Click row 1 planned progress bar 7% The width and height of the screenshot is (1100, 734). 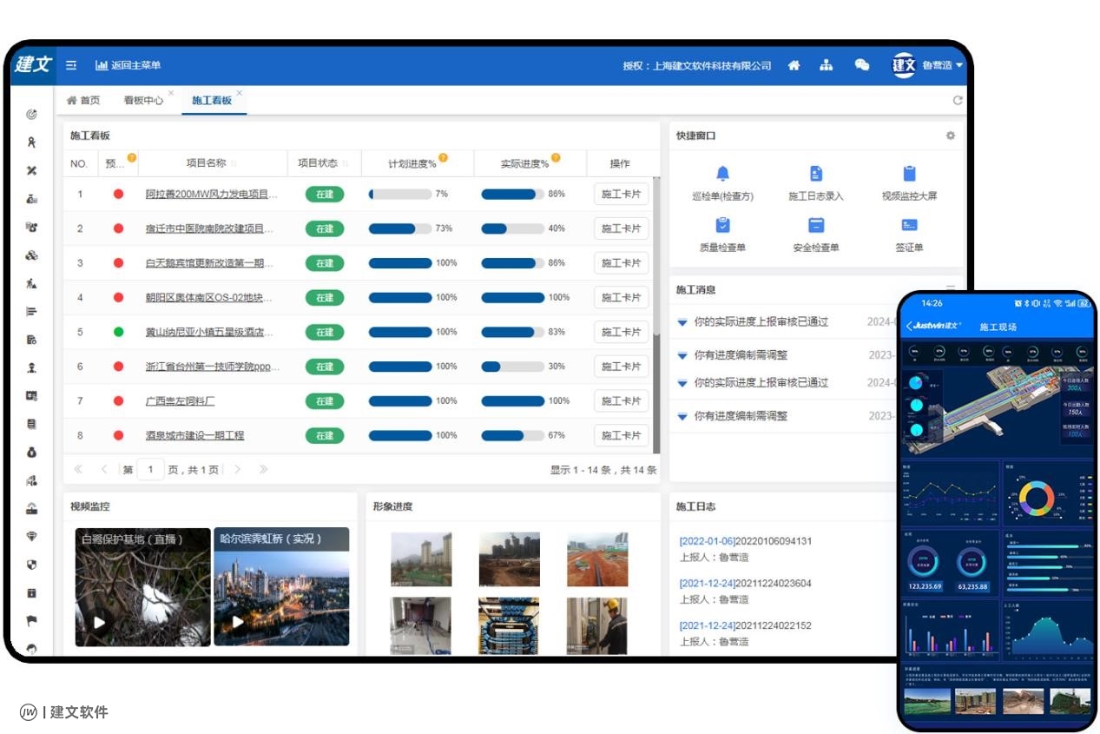coord(400,195)
